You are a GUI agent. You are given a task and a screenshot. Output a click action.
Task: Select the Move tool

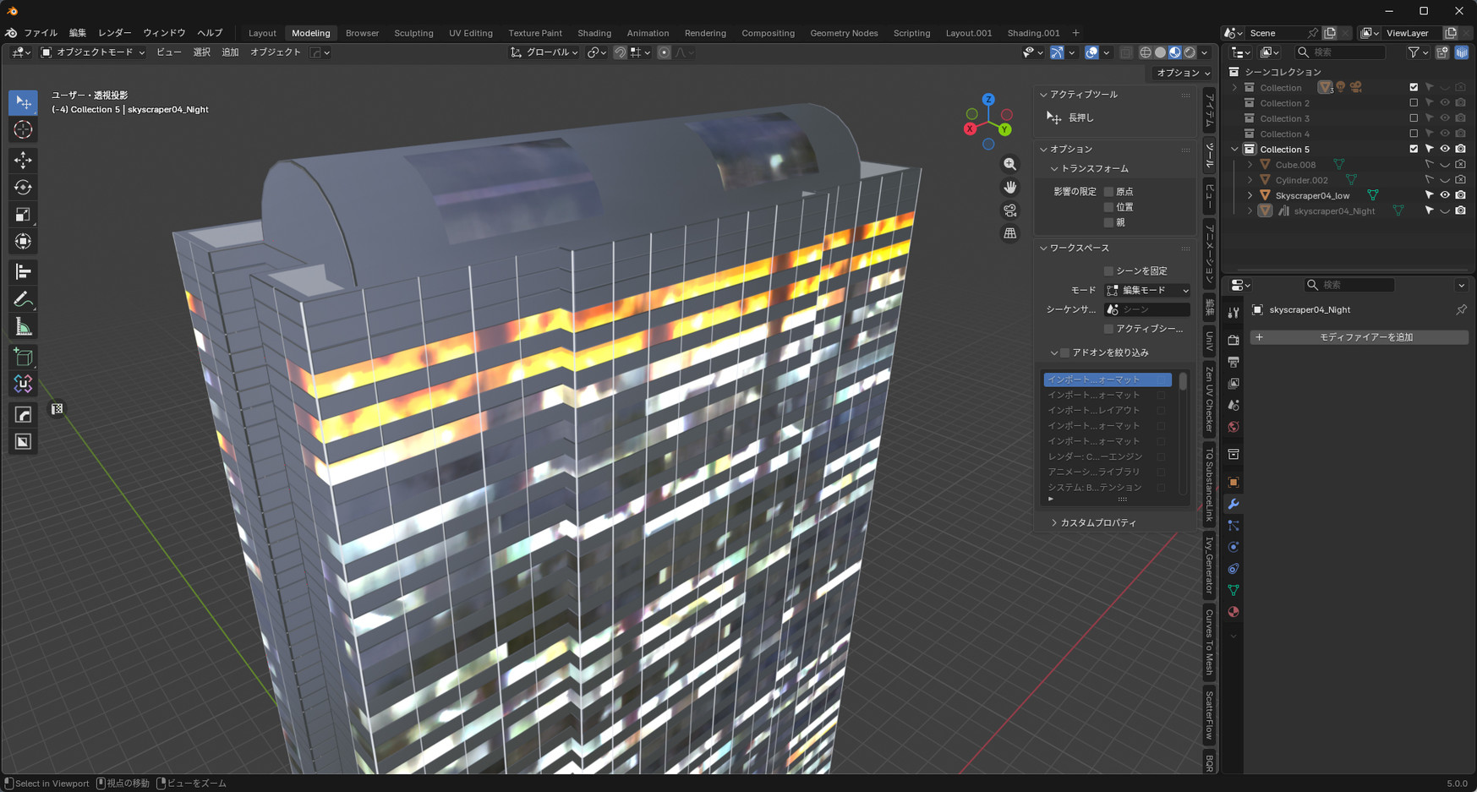pos(23,160)
